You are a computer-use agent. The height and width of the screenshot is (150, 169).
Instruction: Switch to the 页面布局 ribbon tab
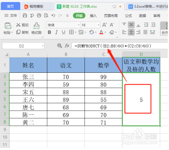click(111, 16)
